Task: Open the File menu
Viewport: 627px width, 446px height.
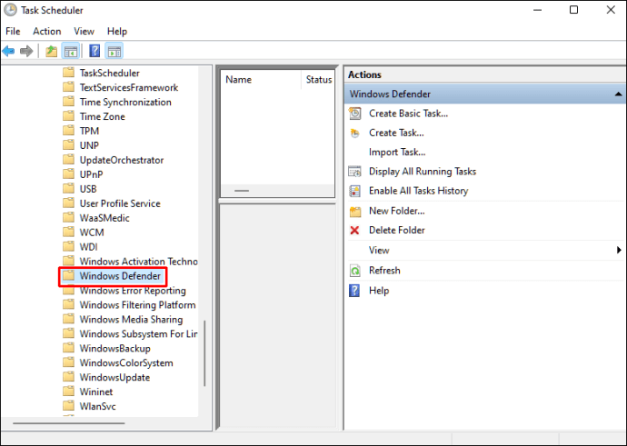Action: [x=13, y=31]
